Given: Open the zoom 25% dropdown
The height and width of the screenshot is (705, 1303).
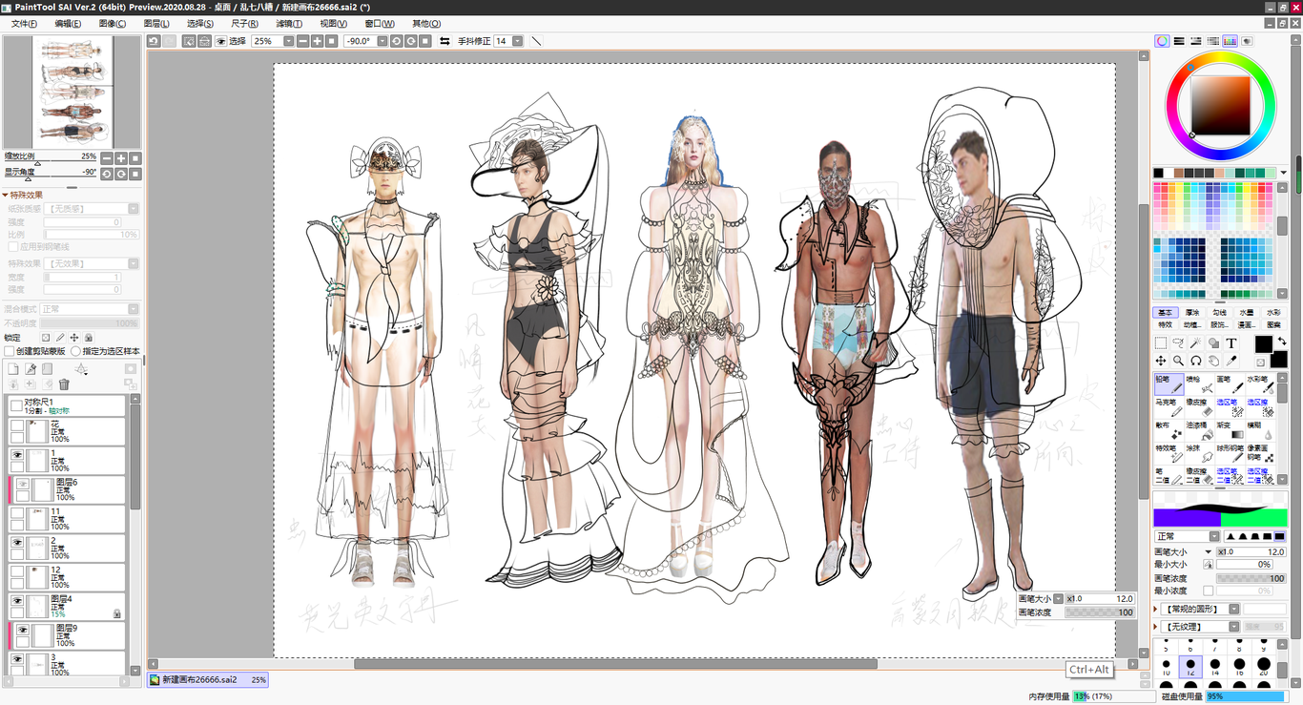Looking at the screenshot, I should (289, 41).
